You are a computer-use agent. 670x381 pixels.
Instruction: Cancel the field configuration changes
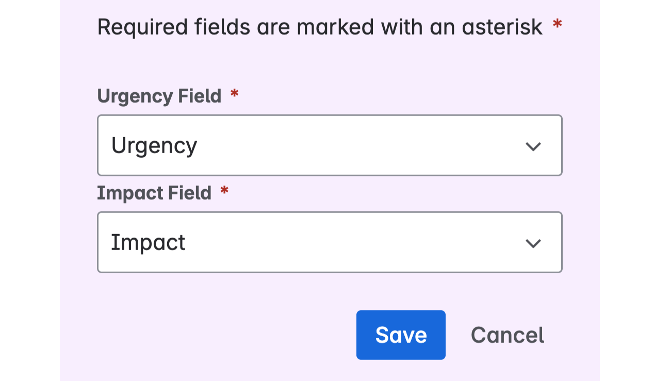(506, 335)
